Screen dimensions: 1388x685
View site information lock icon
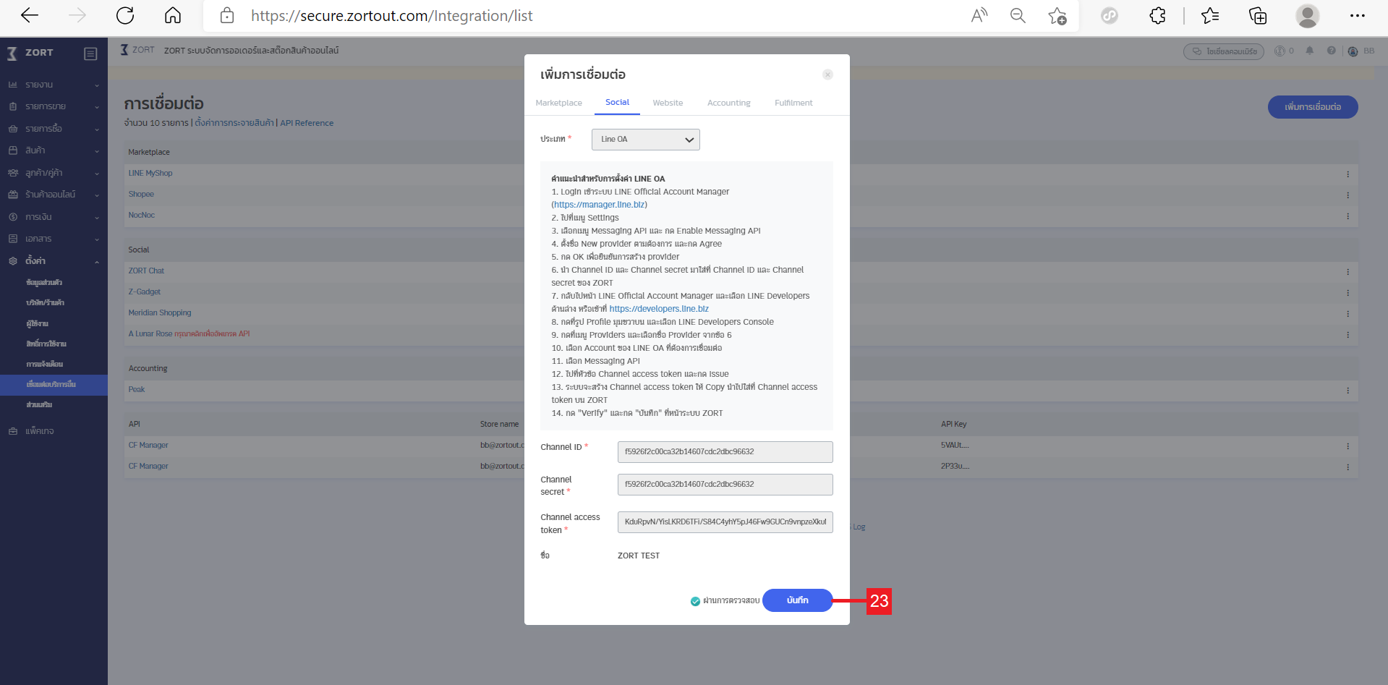(227, 15)
